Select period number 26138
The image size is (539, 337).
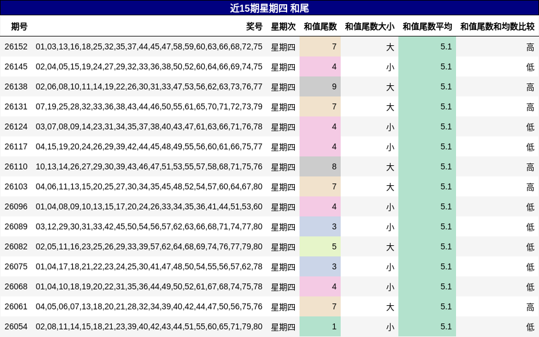coord(16,86)
